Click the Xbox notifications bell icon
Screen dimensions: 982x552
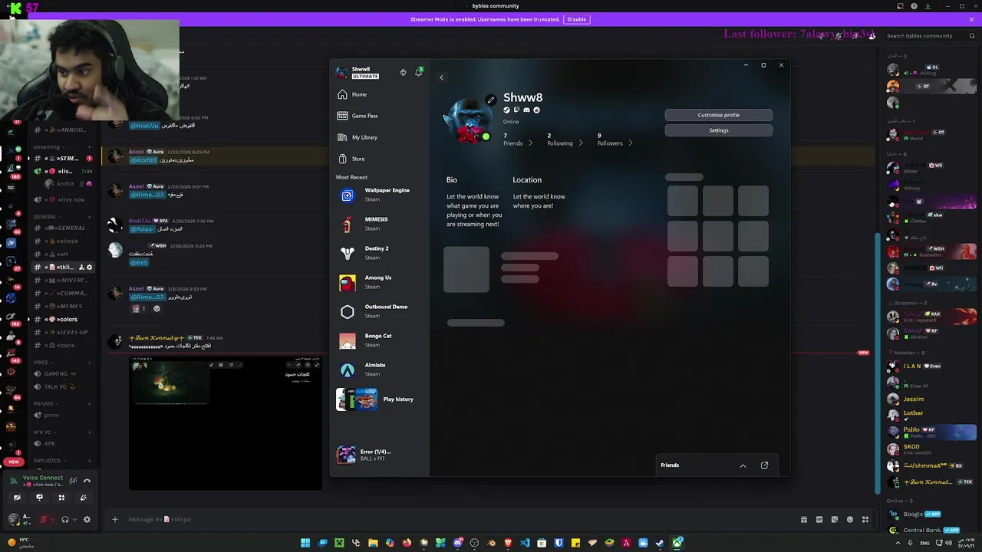click(x=419, y=72)
